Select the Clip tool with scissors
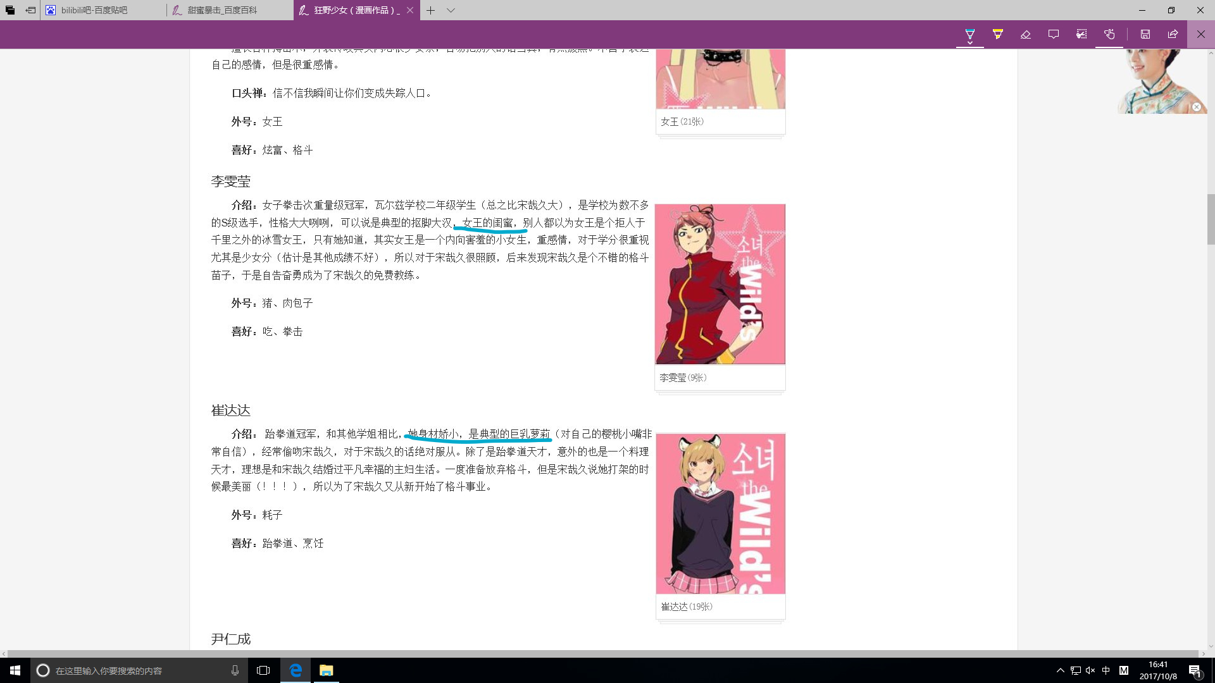 point(1081,34)
